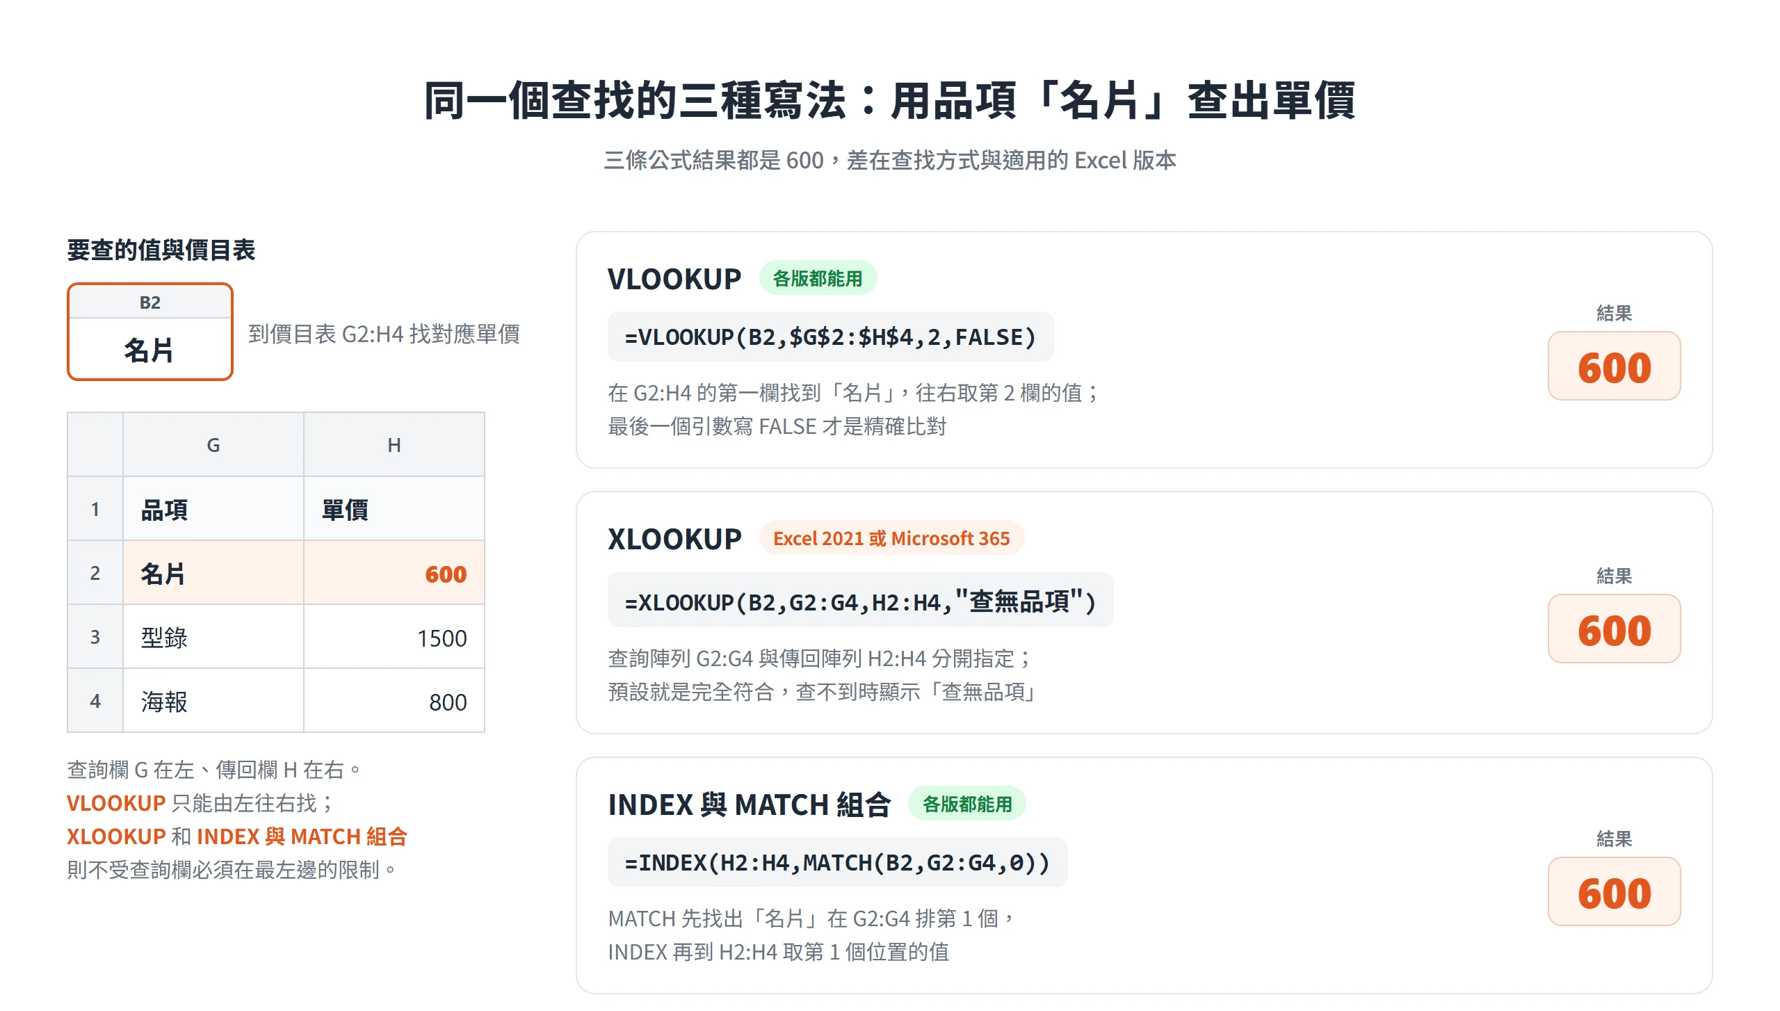
Task: Click row number 4 in price table
Action: [95, 701]
